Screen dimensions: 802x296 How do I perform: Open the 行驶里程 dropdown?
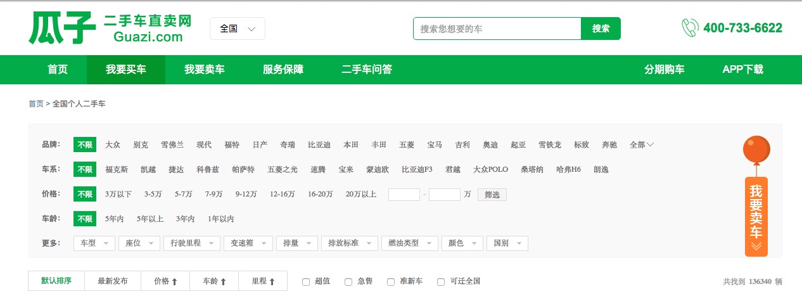tap(192, 243)
